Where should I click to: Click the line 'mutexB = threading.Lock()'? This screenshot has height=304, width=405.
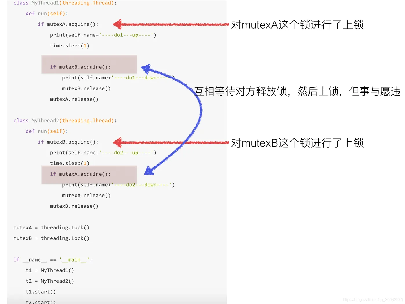click(51, 238)
